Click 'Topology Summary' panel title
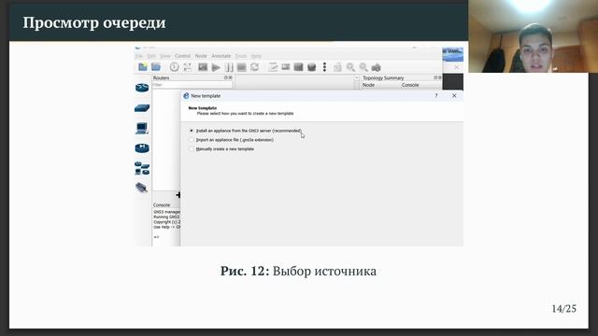 pos(383,77)
